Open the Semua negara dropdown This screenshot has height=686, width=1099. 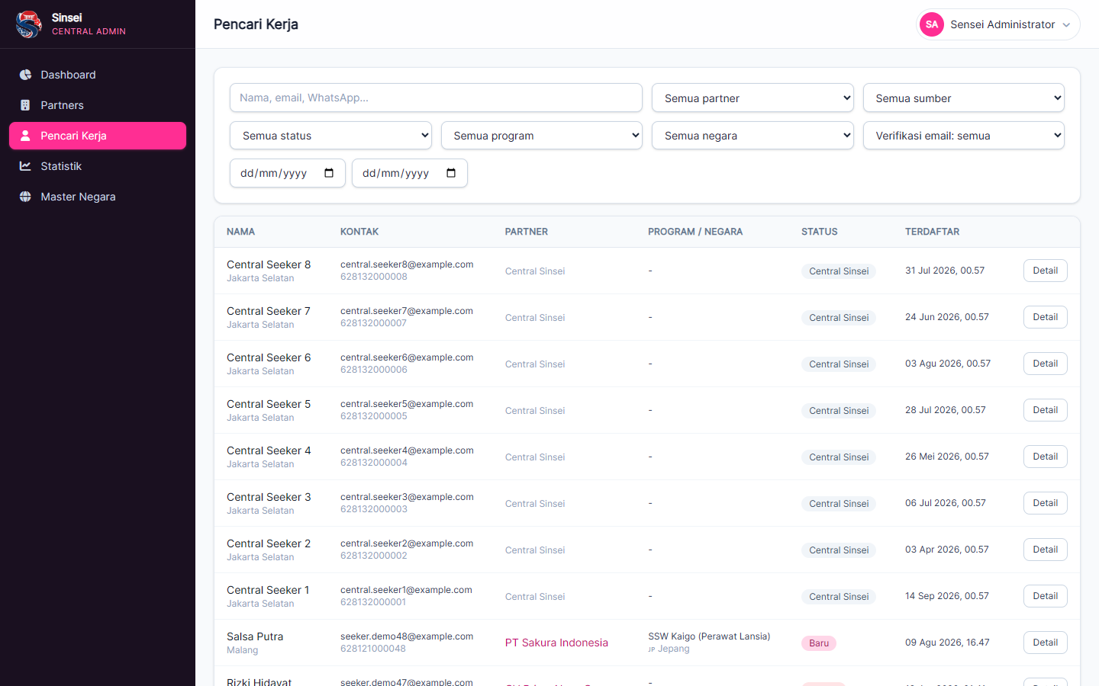pyautogui.click(x=753, y=136)
